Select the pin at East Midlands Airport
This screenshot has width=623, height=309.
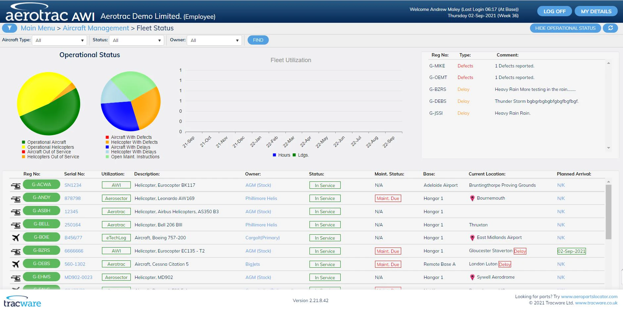(x=473, y=237)
